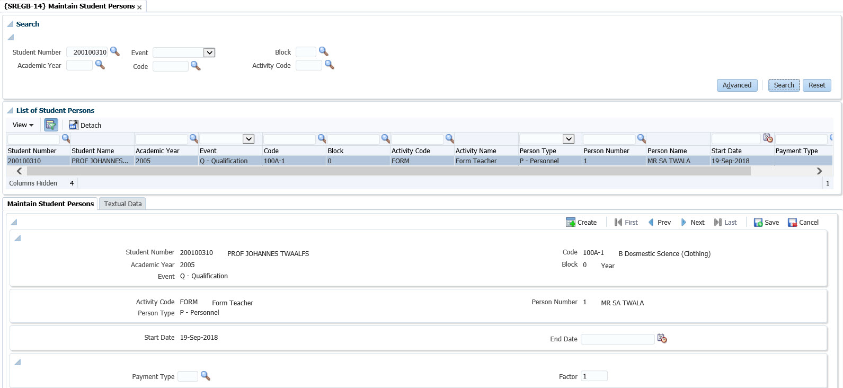The width and height of the screenshot is (843, 388).
Task: Collapse the List of Student Persons panel
Action: point(10,110)
